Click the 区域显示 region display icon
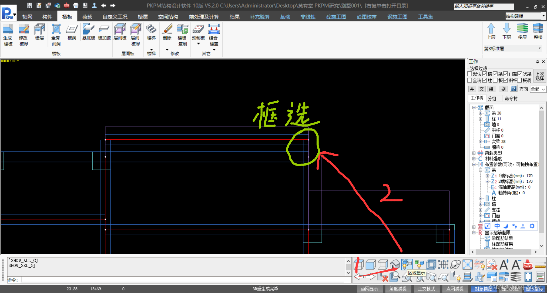 coord(407,264)
